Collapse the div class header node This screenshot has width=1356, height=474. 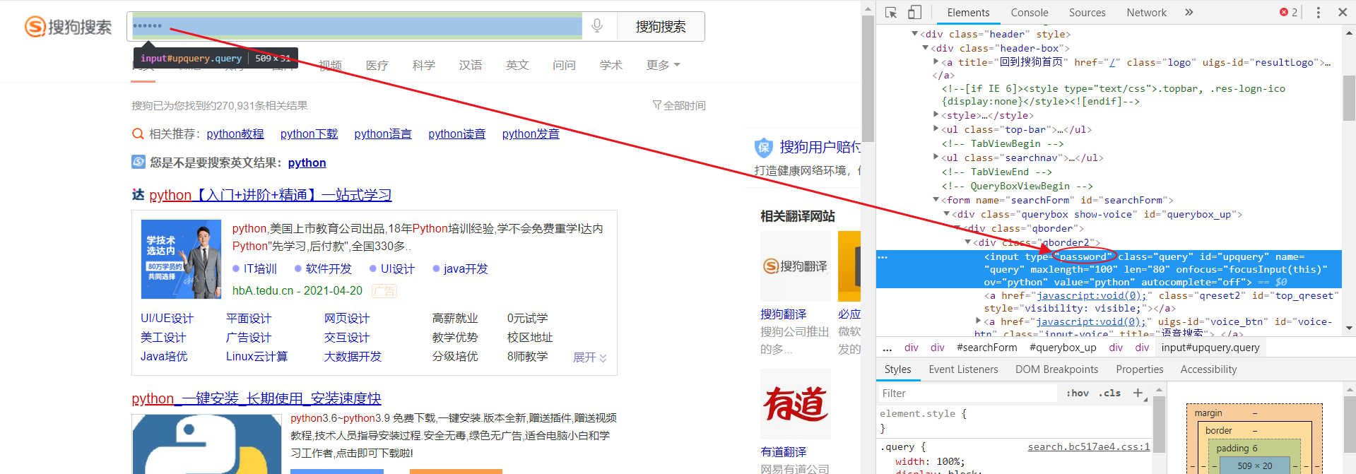(x=915, y=34)
